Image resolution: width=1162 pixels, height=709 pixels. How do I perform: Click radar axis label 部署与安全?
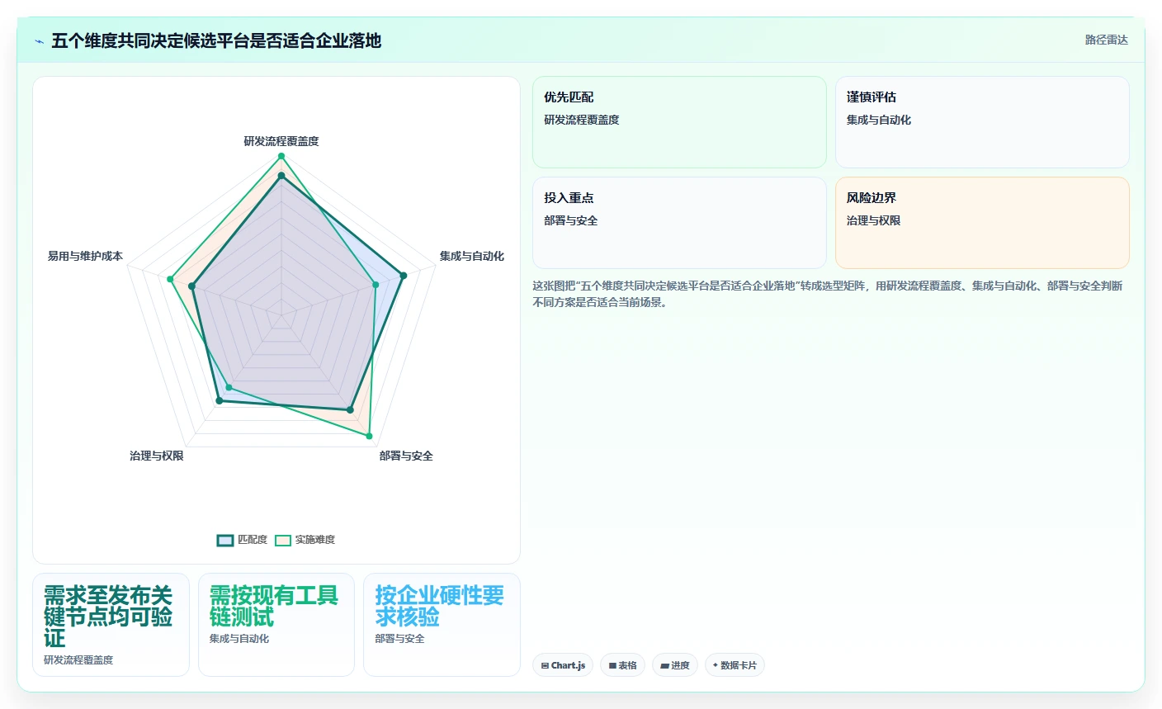[x=406, y=456]
